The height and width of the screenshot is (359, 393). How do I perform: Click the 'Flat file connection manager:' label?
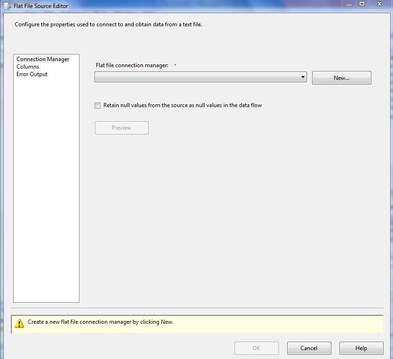pos(132,65)
